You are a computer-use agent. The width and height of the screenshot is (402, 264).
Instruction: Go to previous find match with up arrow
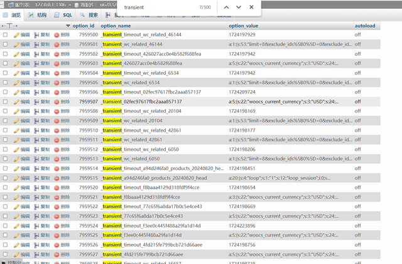coord(226,7)
